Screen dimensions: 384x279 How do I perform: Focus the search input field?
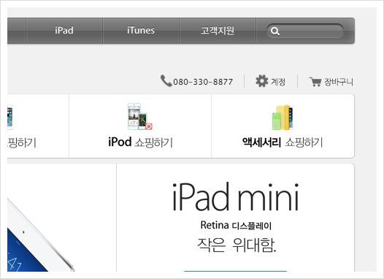[305, 31]
